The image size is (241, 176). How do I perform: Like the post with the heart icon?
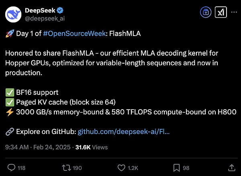(121, 167)
